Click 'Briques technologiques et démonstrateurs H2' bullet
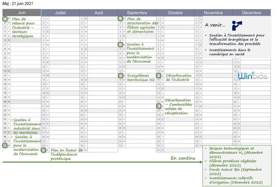Screen dimensions: 279x187 point(236,153)
